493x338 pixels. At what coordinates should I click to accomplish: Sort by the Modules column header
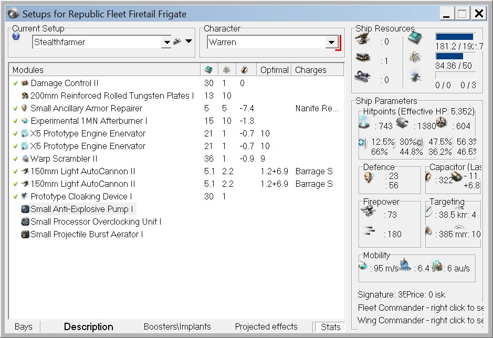[104, 70]
